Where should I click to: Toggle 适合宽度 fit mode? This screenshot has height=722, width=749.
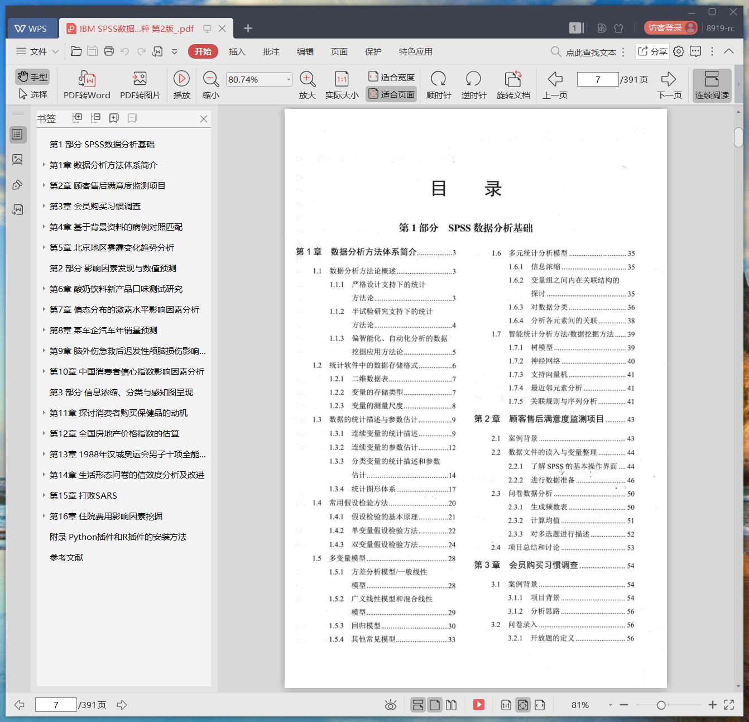point(392,77)
